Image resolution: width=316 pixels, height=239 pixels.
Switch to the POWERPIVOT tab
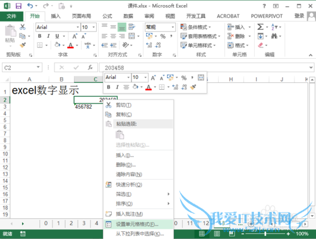pos(267,16)
